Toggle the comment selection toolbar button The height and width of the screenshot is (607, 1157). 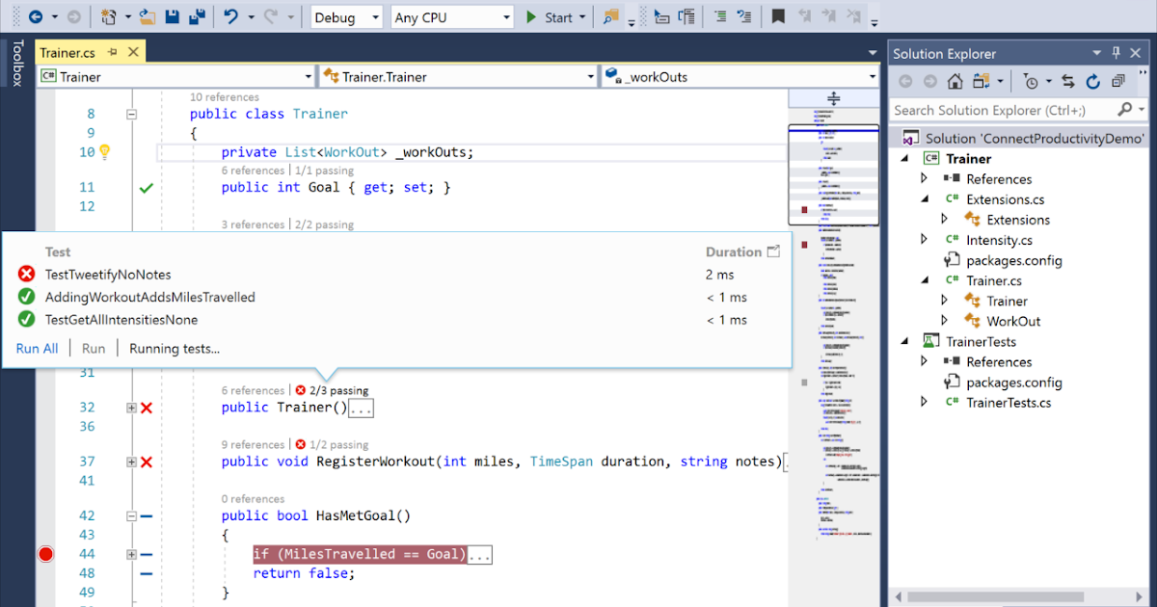click(720, 17)
